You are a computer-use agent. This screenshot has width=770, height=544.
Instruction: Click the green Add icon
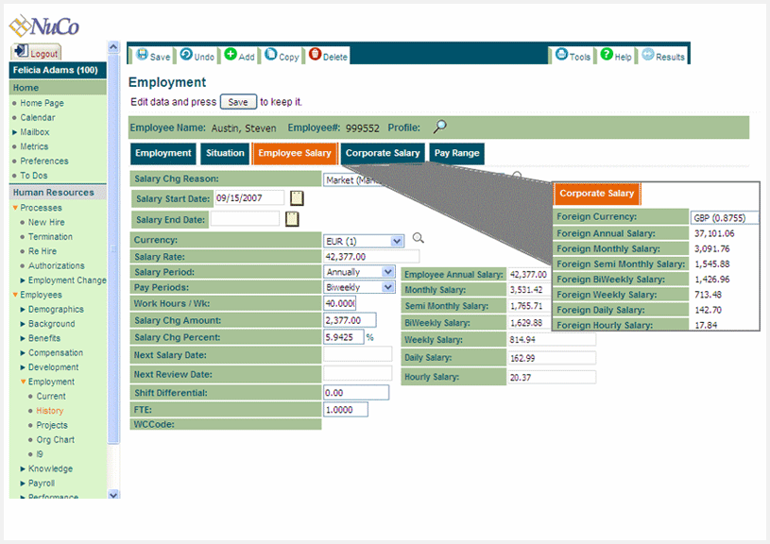[229, 55]
